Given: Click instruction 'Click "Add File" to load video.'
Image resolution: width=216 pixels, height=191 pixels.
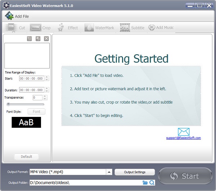Looking at the screenshot, I should click(x=99, y=76).
